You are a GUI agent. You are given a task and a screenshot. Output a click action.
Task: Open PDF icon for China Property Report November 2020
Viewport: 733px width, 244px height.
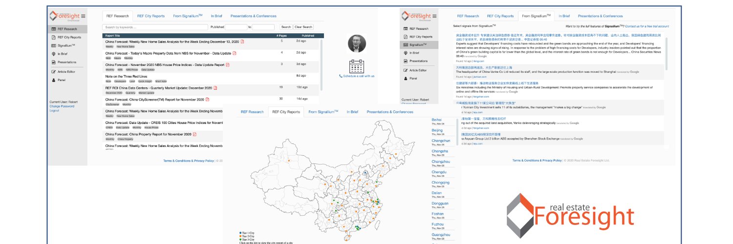pyautogui.click(x=194, y=134)
